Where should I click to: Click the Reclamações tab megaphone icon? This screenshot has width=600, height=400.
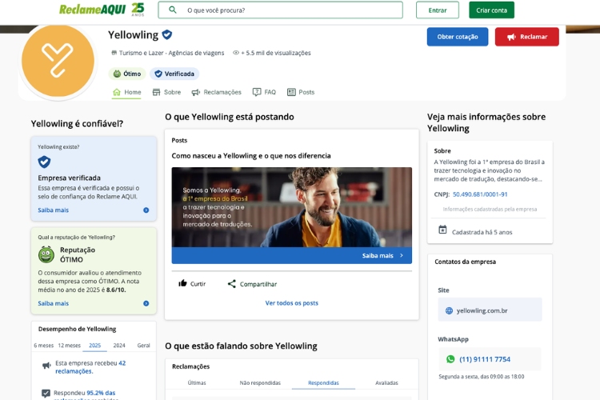click(196, 92)
